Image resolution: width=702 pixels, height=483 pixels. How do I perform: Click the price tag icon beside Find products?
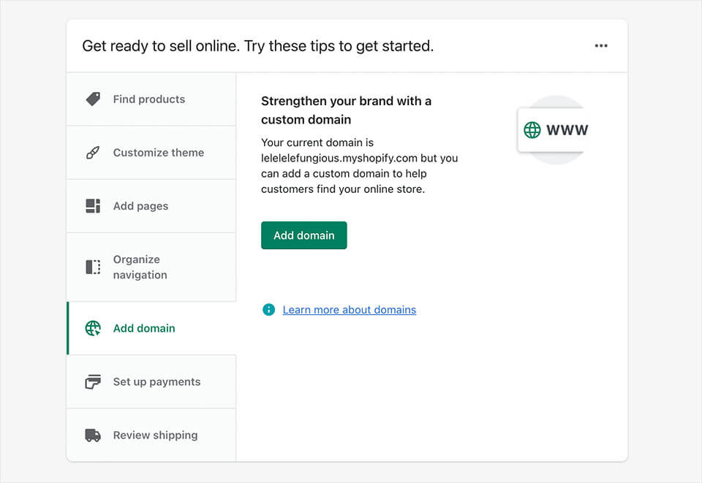coord(93,99)
